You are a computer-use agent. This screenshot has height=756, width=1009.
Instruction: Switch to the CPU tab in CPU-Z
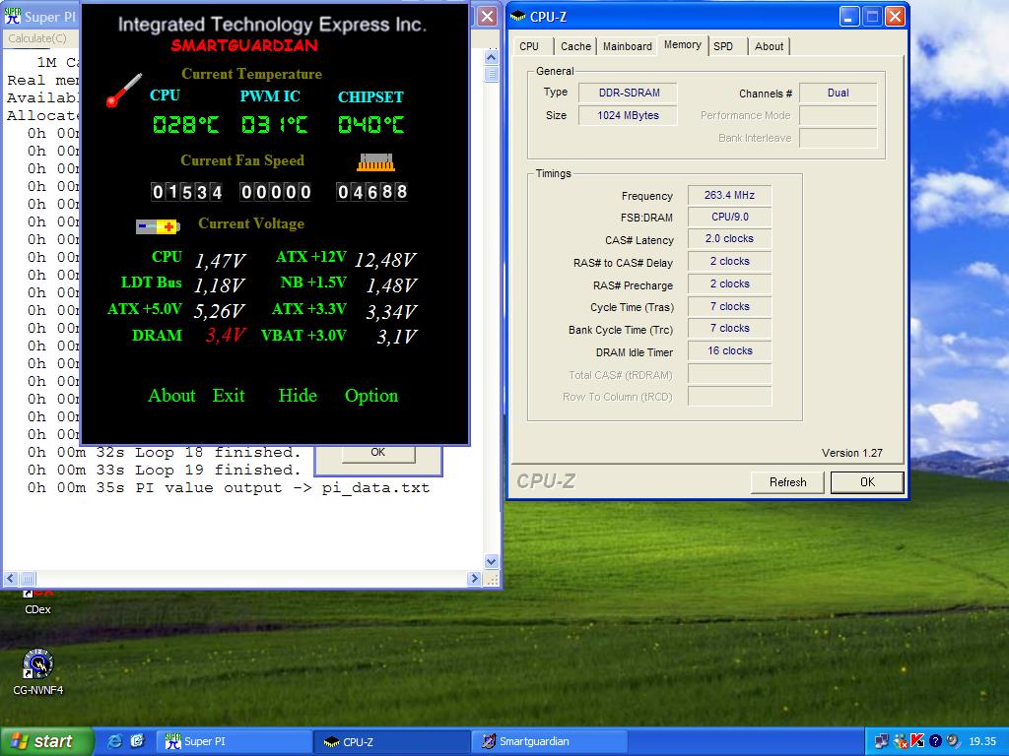(x=529, y=46)
